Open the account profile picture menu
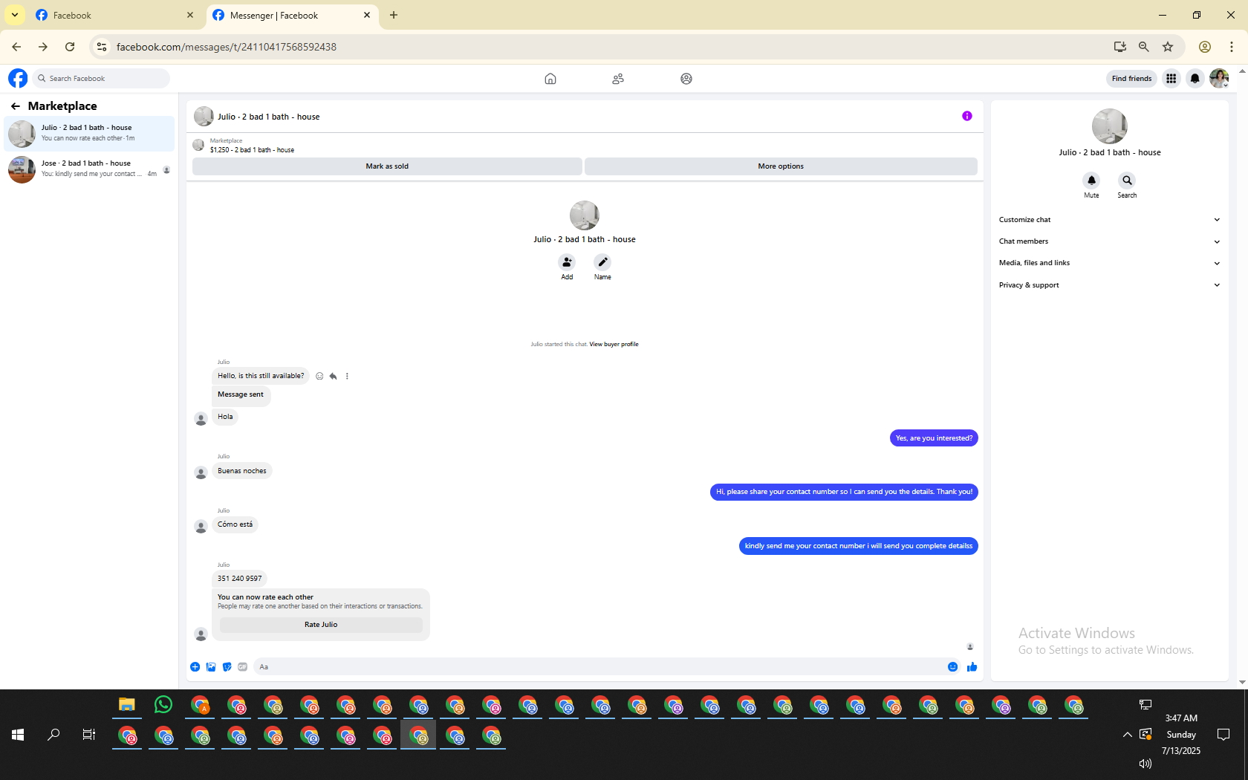This screenshot has height=780, width=1248. pos(1219,79)
